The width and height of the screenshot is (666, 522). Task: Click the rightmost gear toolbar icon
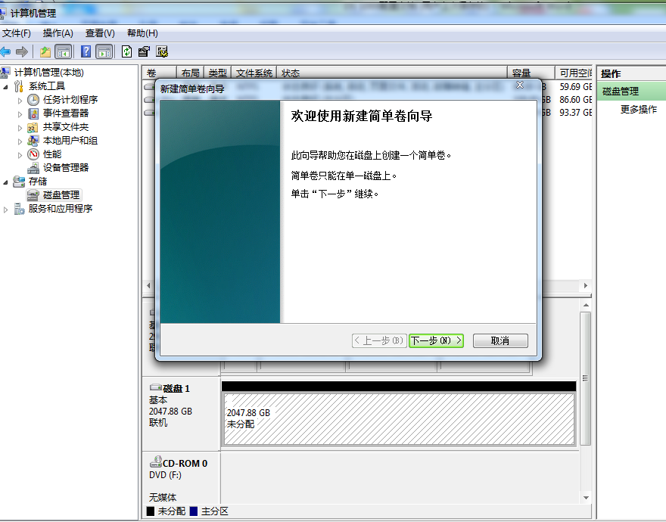(160, 51)
